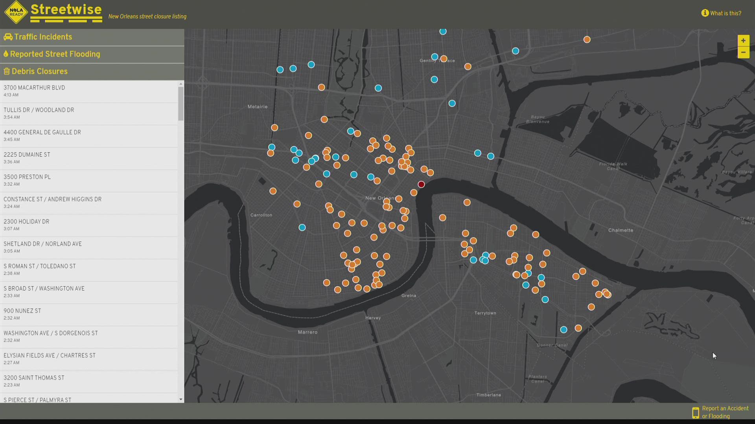Image resolution: width=755 pixels, height=424 pixels.
Task: Select the 3500 PRESTON PL entry
Action: pos(89,181)
